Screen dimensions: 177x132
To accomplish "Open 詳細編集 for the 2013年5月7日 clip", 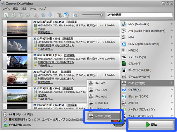I will [x=66, y=72].
